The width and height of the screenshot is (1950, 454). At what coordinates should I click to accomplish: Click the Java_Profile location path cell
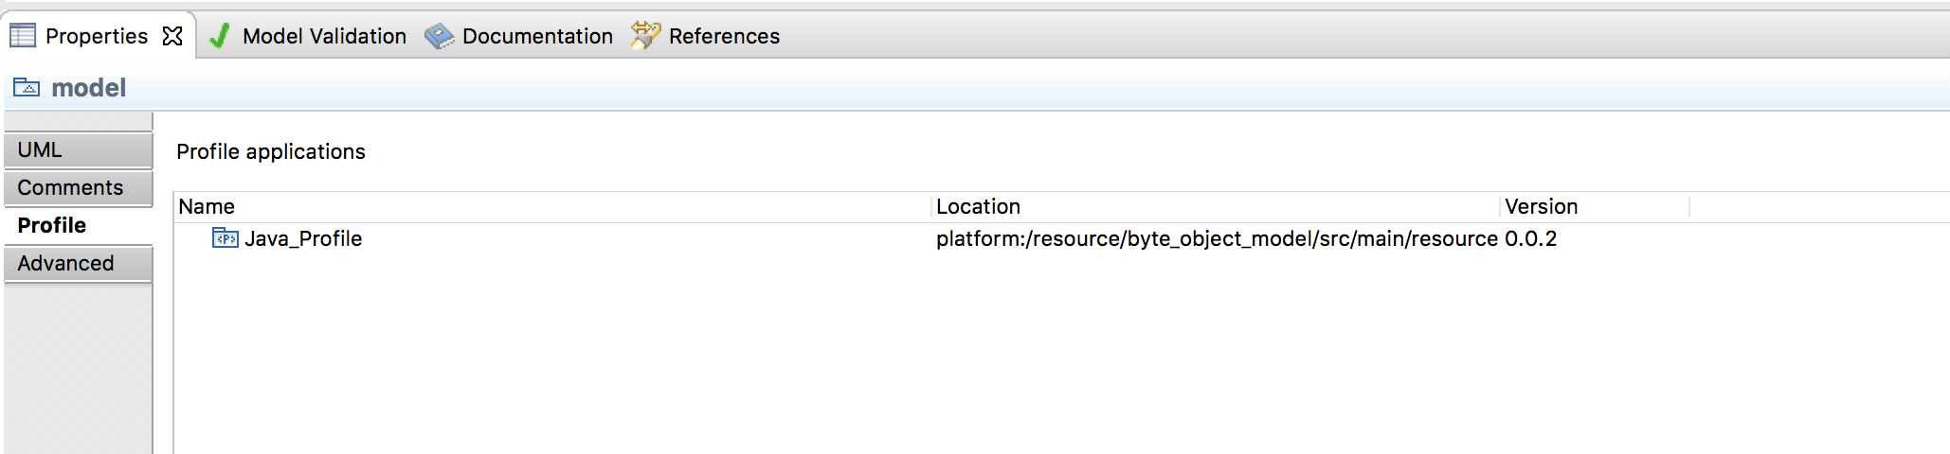(1217, 238)
